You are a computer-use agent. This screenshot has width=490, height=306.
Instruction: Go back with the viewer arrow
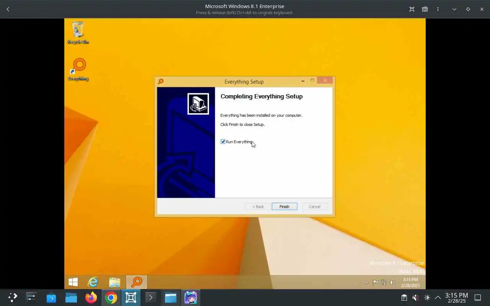8,9
